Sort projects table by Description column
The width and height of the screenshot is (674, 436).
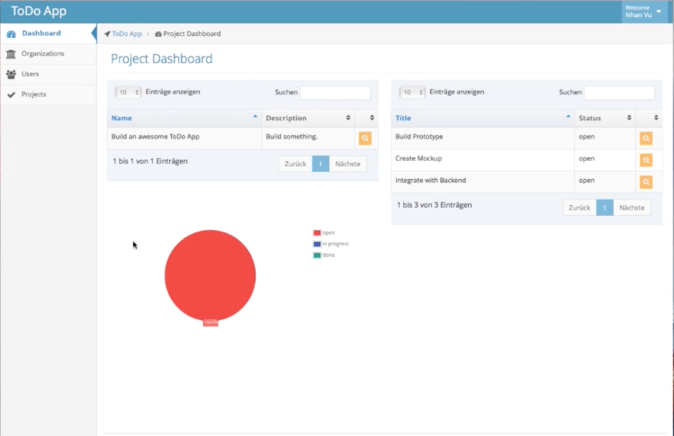point(308,118)
